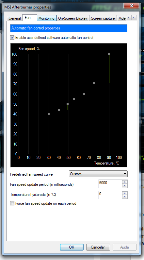Open the Predefined fan speed curve dropdown

(98, 174)
